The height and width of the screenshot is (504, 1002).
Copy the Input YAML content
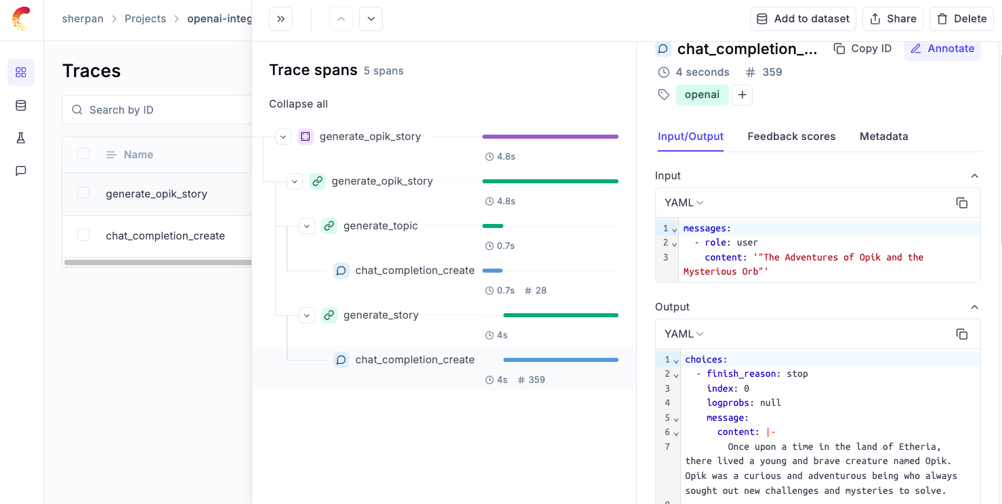pyautogui.click(x=962, y=202)
